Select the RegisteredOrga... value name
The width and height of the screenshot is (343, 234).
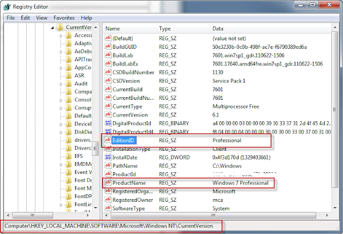click(132, 192)
